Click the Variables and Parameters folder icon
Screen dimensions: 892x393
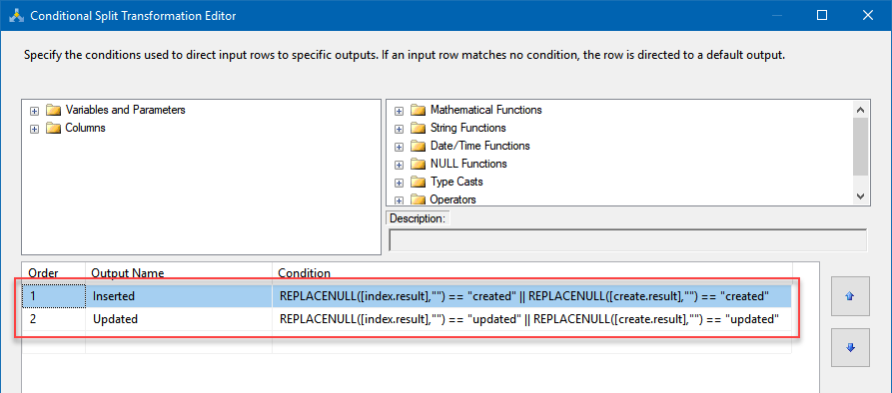point(54,110)
